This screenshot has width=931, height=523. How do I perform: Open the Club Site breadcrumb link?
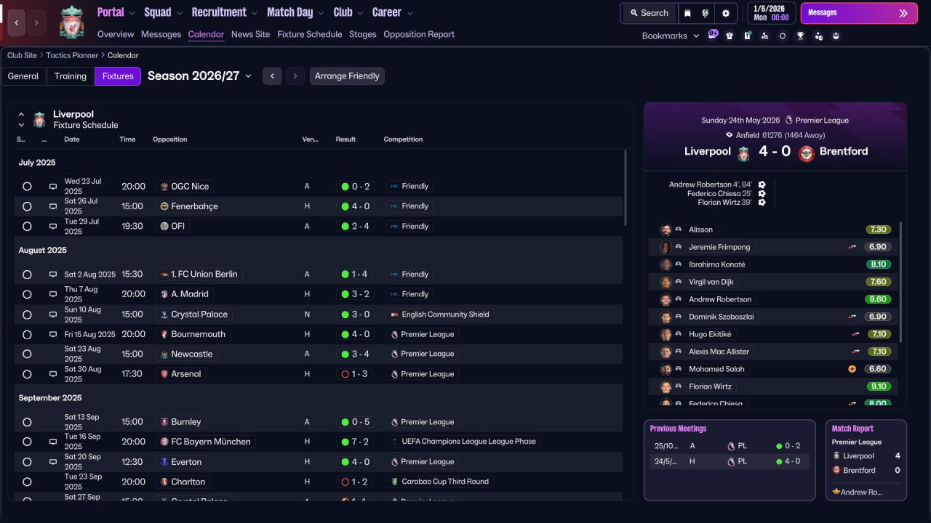(22, 55)
